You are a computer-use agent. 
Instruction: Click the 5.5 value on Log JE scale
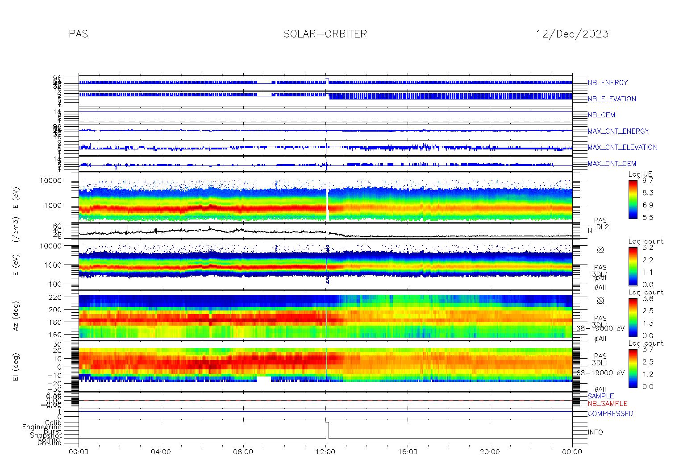pyautogui.click(x=648, y=217)
